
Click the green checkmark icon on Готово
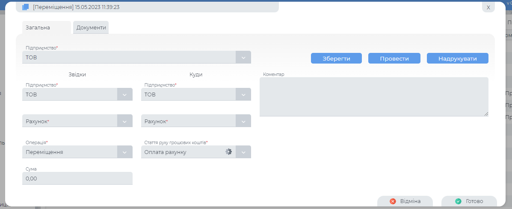458,201
